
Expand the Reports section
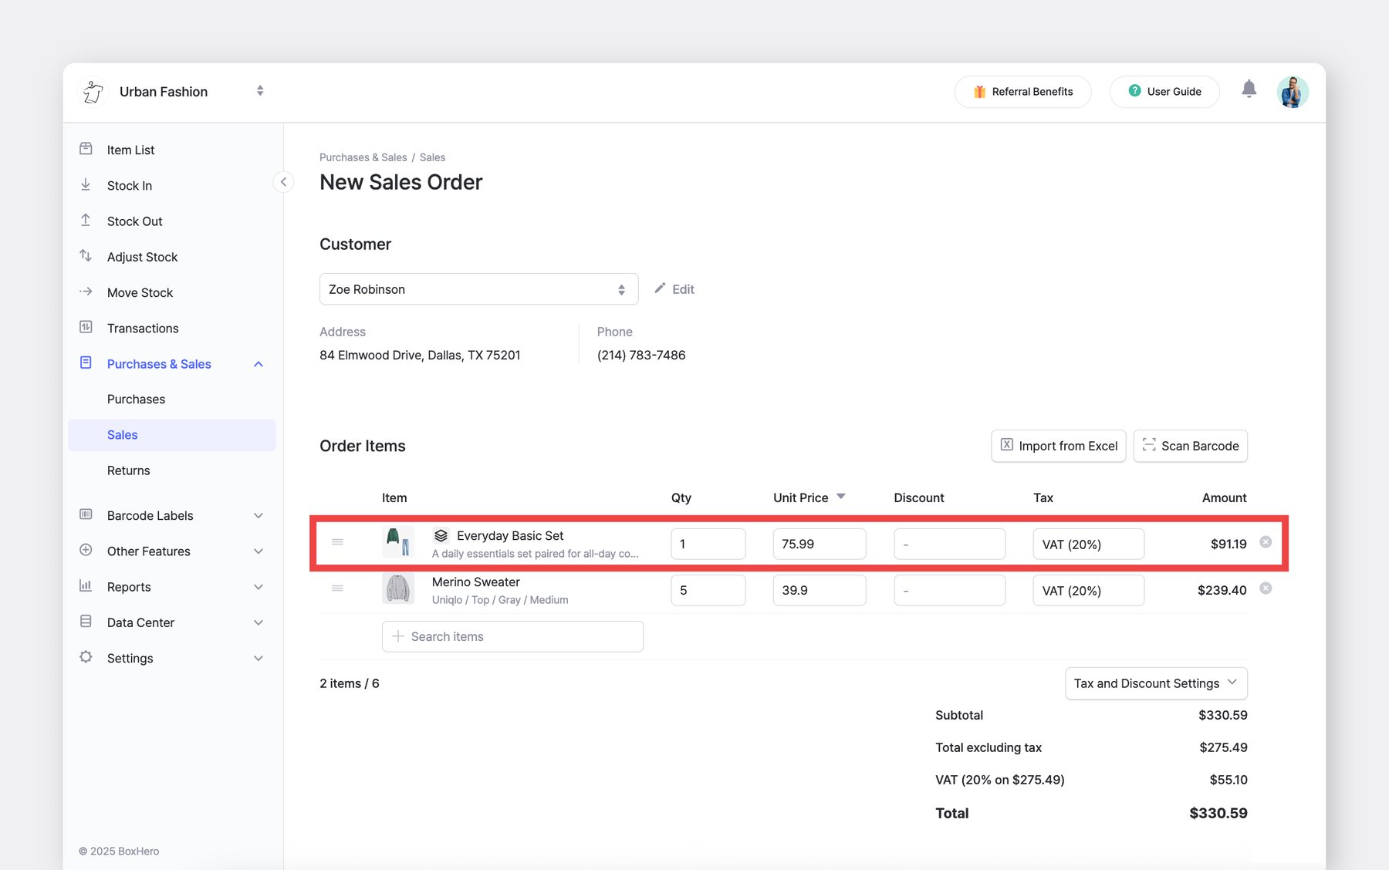click(x=259, y=586)
